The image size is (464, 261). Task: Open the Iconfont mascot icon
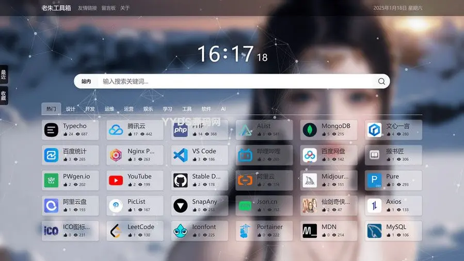coord(181,231)
